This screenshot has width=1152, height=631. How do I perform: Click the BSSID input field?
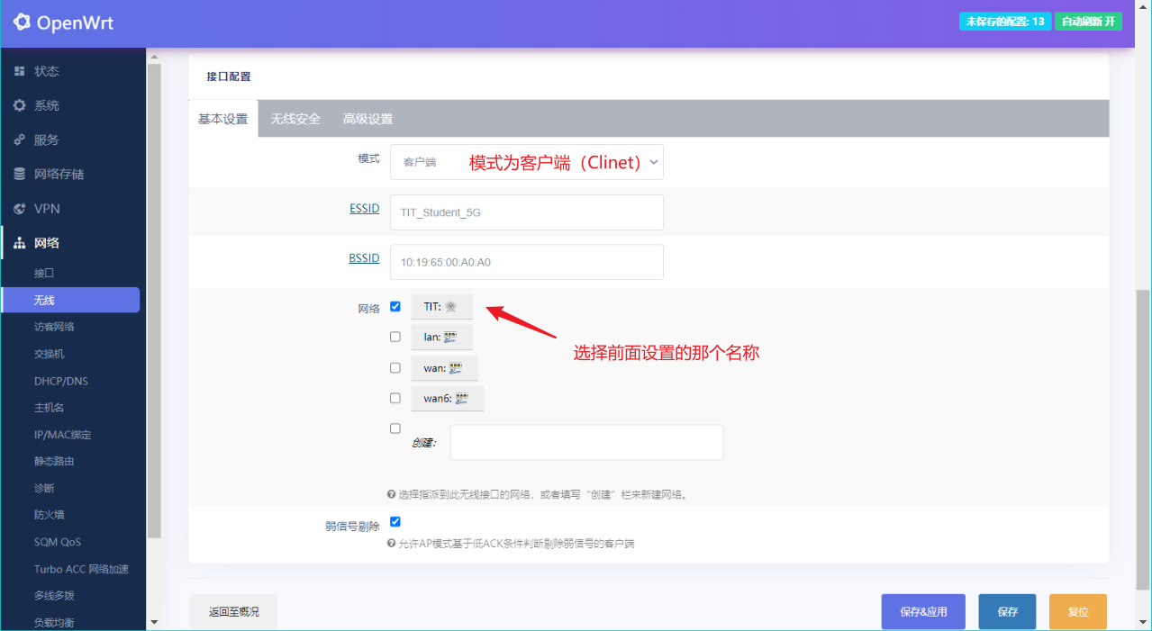[527, 262]
